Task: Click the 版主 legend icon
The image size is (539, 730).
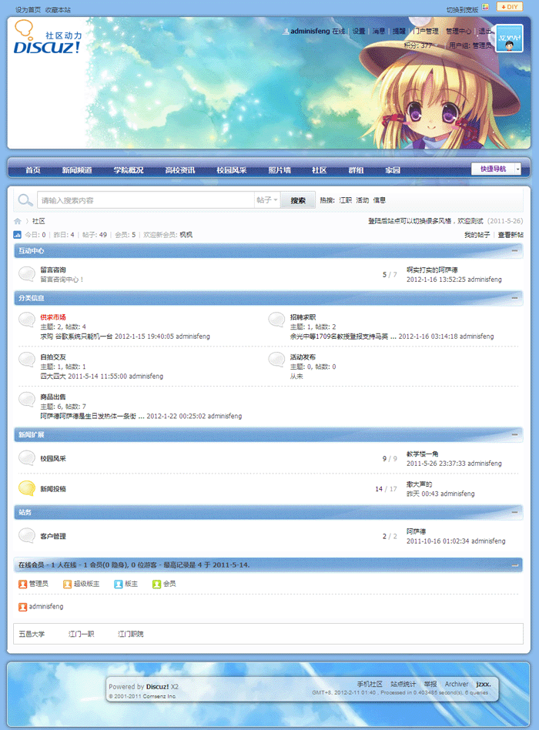Action: point(119,584)
